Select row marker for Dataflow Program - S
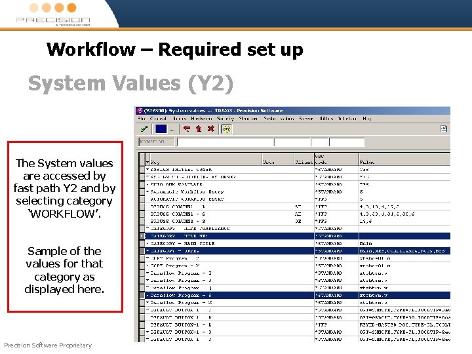The image size is (472, 354). 142,295
